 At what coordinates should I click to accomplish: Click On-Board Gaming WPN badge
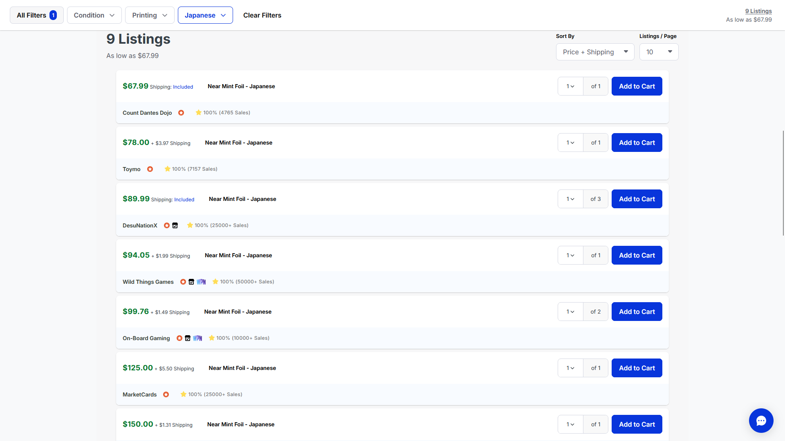(197, 338)
